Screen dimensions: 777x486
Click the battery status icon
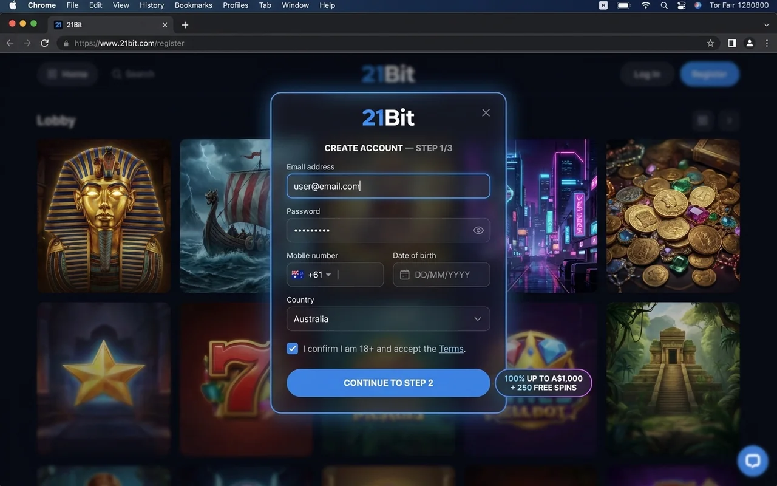click(x=624, y=5)
